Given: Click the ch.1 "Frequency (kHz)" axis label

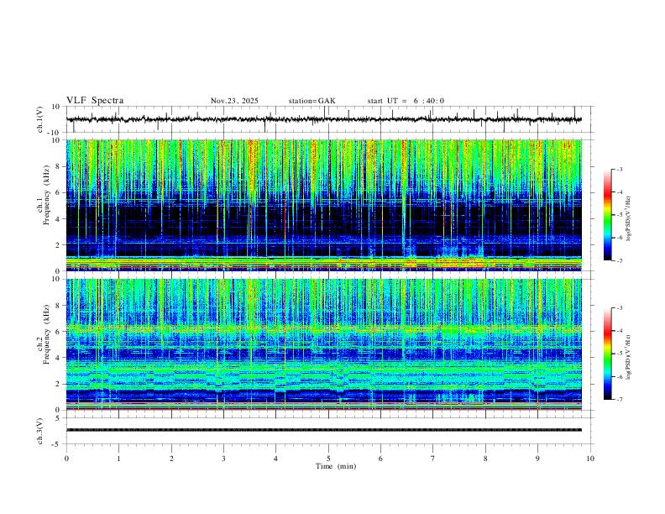Looking at the screenshot, I should click(47, 196).
